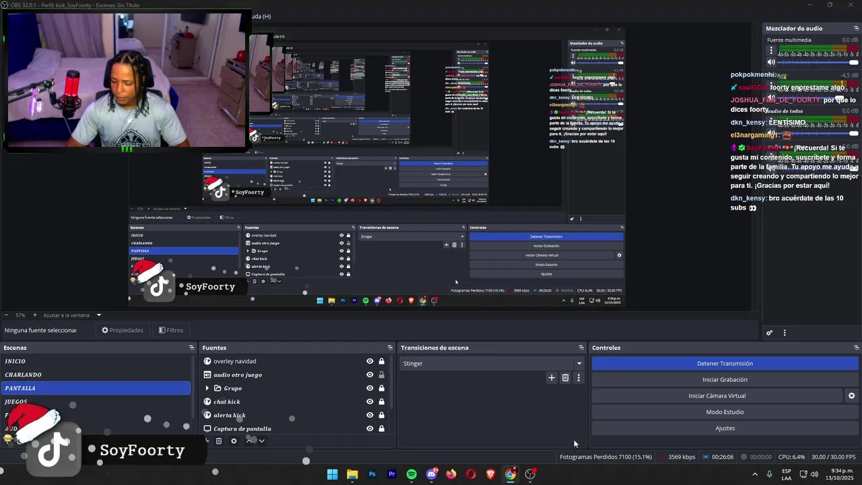
Task: Remove selected source with trash icon
Action: (x=219, y=441)
